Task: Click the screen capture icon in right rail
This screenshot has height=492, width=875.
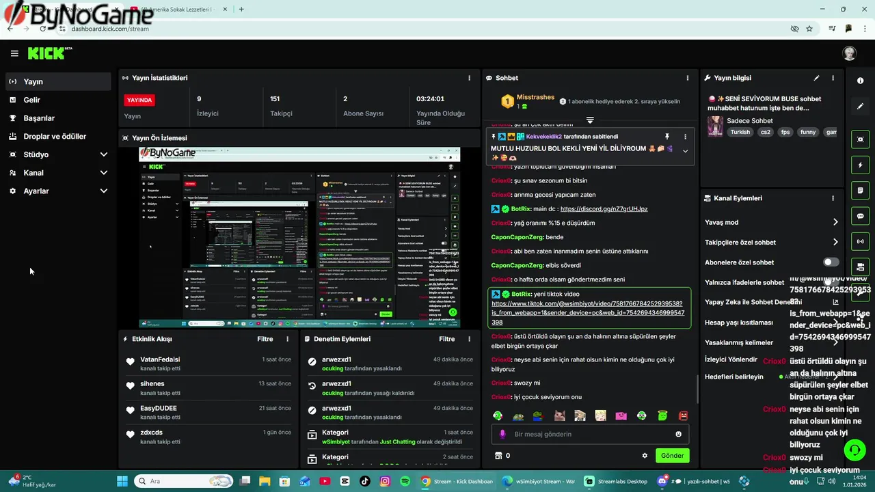Action: tap(860, 139)
